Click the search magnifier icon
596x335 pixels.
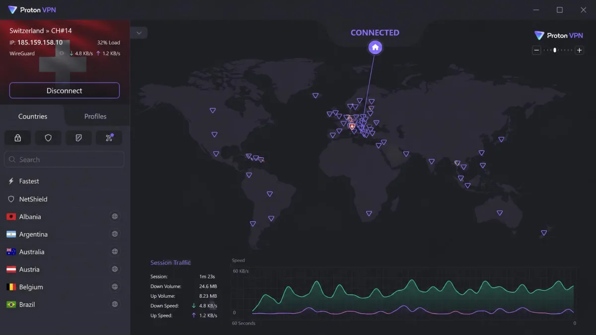point(12,160)
